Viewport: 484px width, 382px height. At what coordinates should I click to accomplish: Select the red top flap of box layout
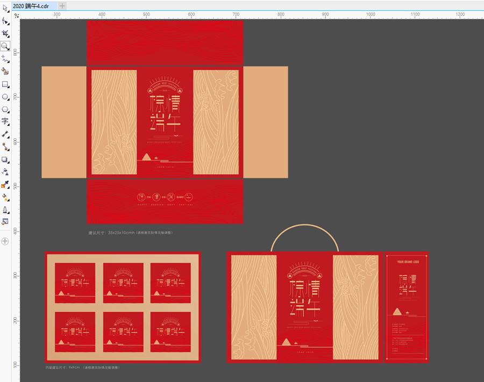165,43
